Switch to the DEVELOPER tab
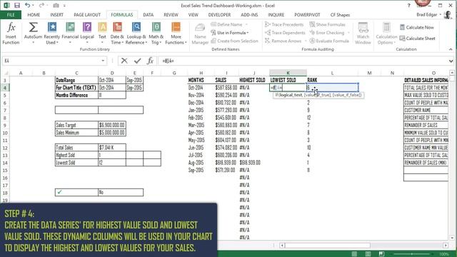457x257 pixels. [x=219, y=14]
